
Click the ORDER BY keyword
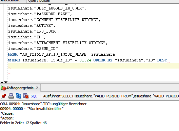click(x=103, y=60)
